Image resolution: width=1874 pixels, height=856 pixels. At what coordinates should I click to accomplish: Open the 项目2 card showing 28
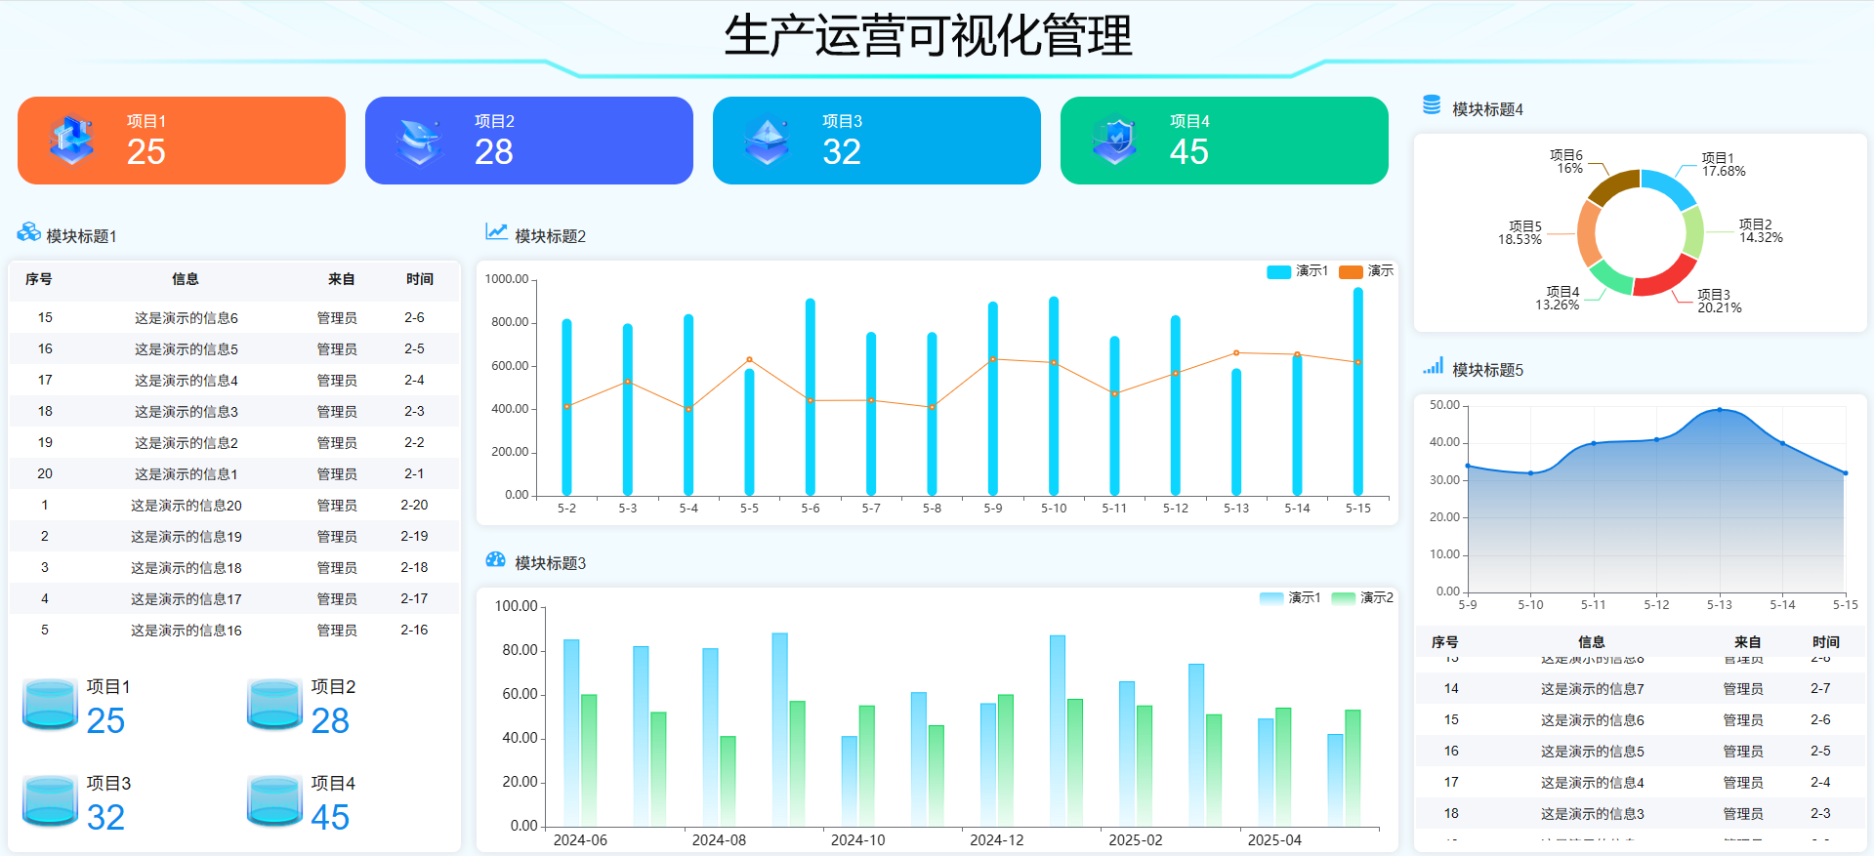[528, 141]
